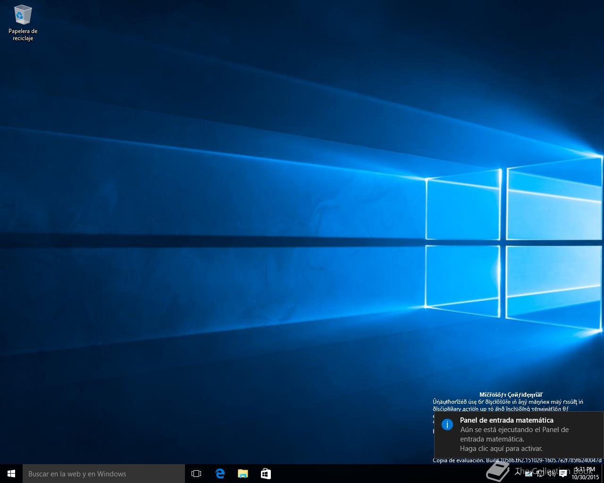604x483 pixels.
Task: Click the Math Input Panel tray icon
Action: pos(529,474)
